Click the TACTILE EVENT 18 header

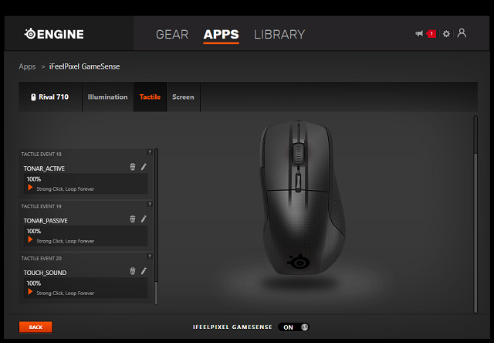click(41, 155)
